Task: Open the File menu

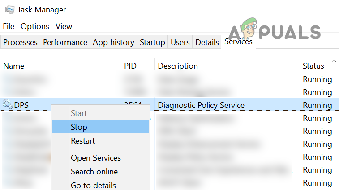Action: coord(9,26)
